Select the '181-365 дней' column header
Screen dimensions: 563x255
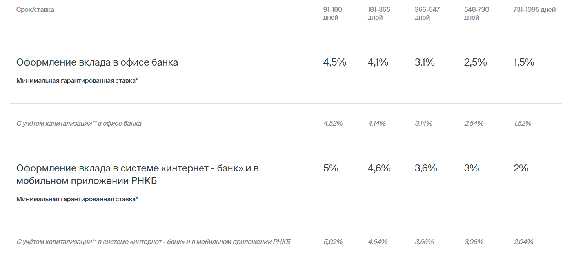379,13
